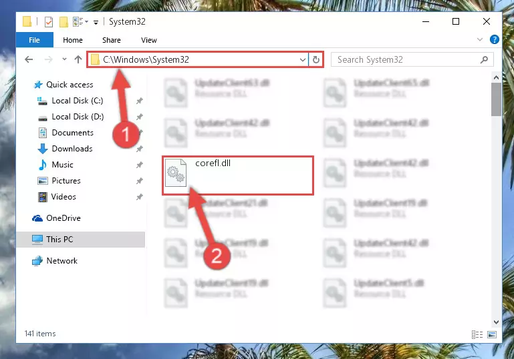Select the corefl.dll file name
This screenshot has width=514, height=359.
213,163
